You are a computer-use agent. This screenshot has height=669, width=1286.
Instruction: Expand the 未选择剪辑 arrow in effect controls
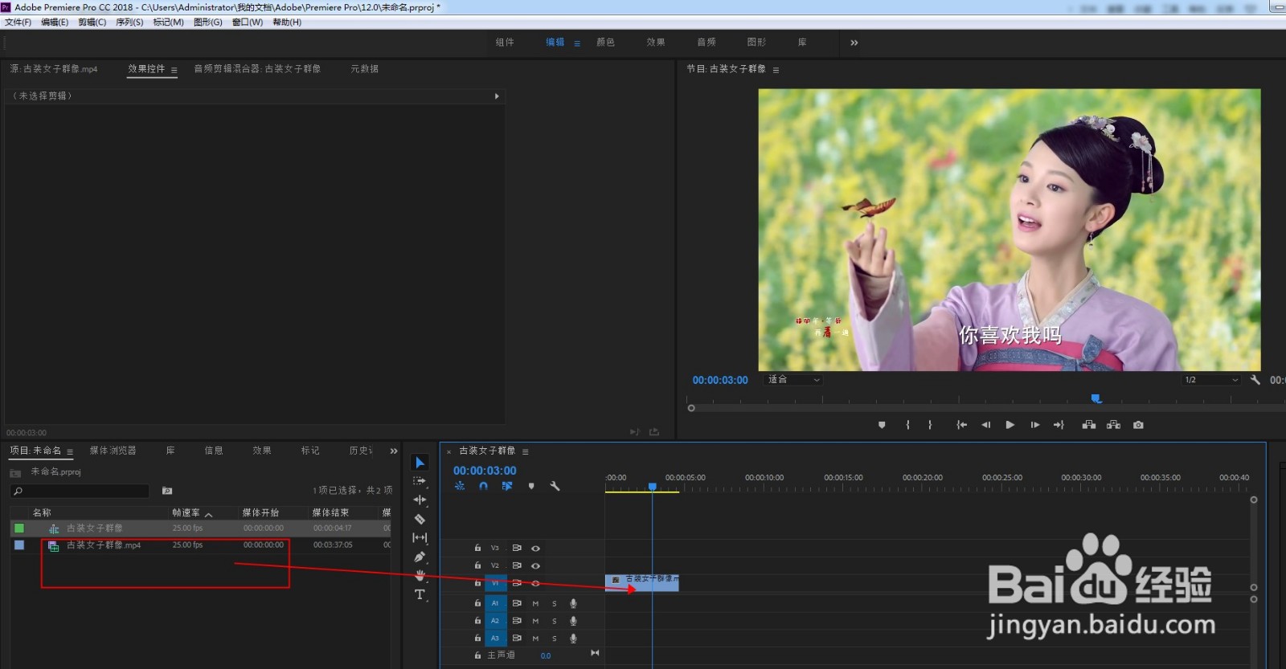(497, 96)
